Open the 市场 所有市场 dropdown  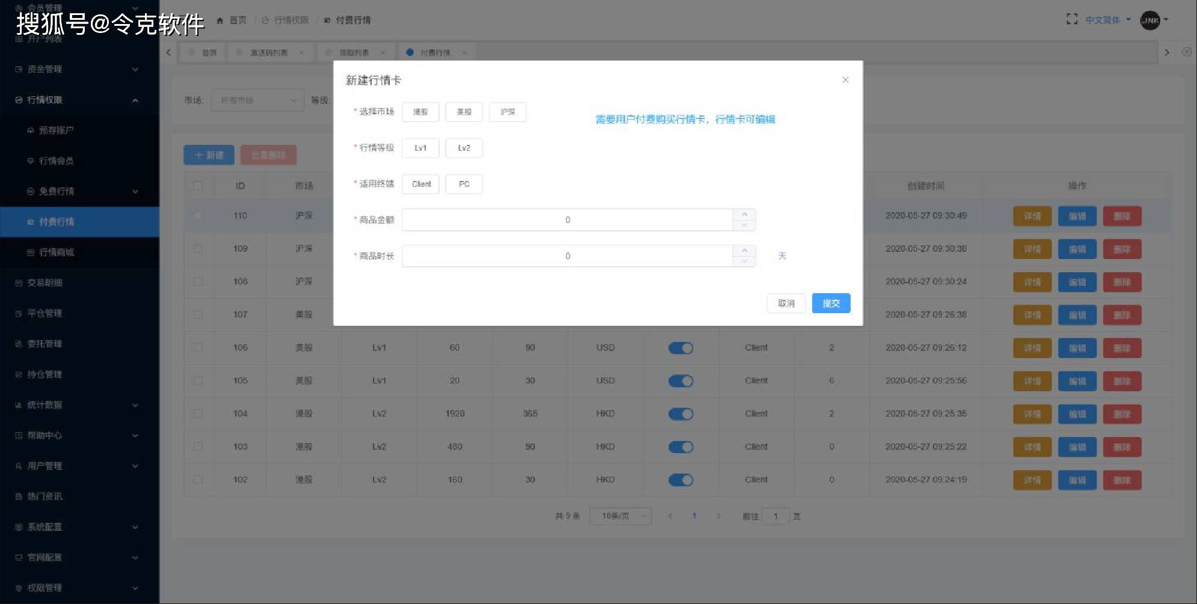coord(257,100)
